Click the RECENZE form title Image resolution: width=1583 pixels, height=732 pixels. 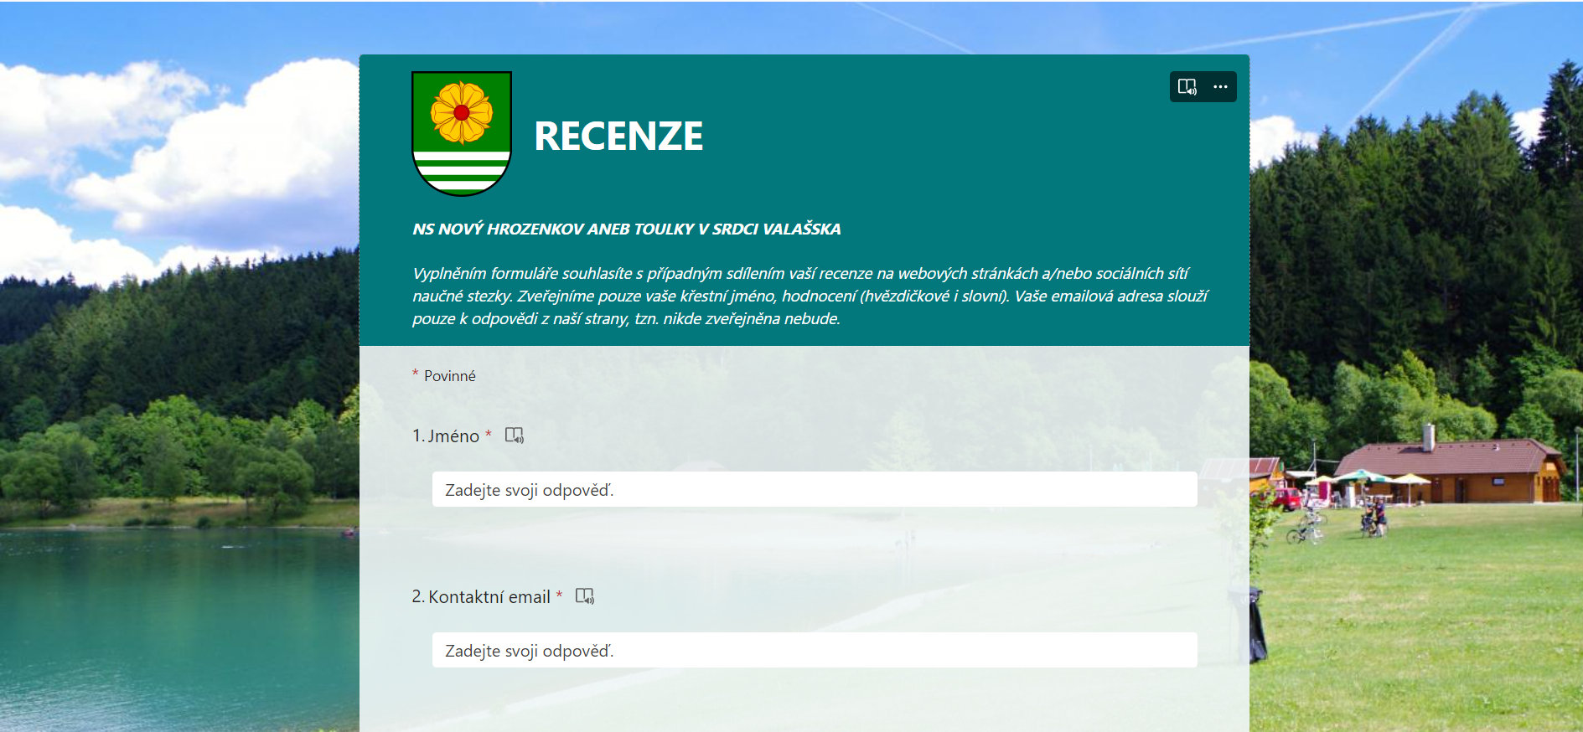click(x=618, y=137)
